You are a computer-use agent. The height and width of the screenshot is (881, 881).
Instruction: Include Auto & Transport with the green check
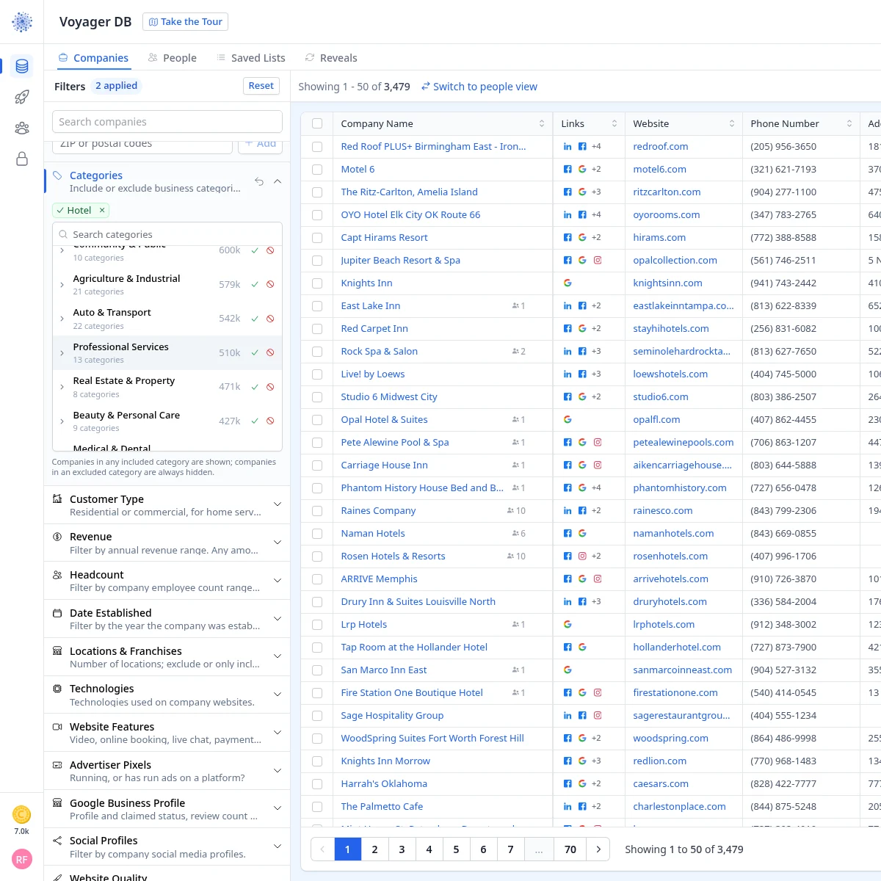[255, 319]
